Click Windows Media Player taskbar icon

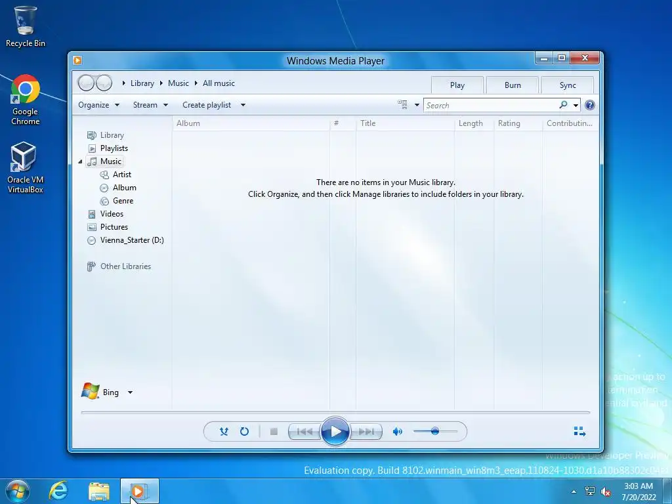pos(139,491)
